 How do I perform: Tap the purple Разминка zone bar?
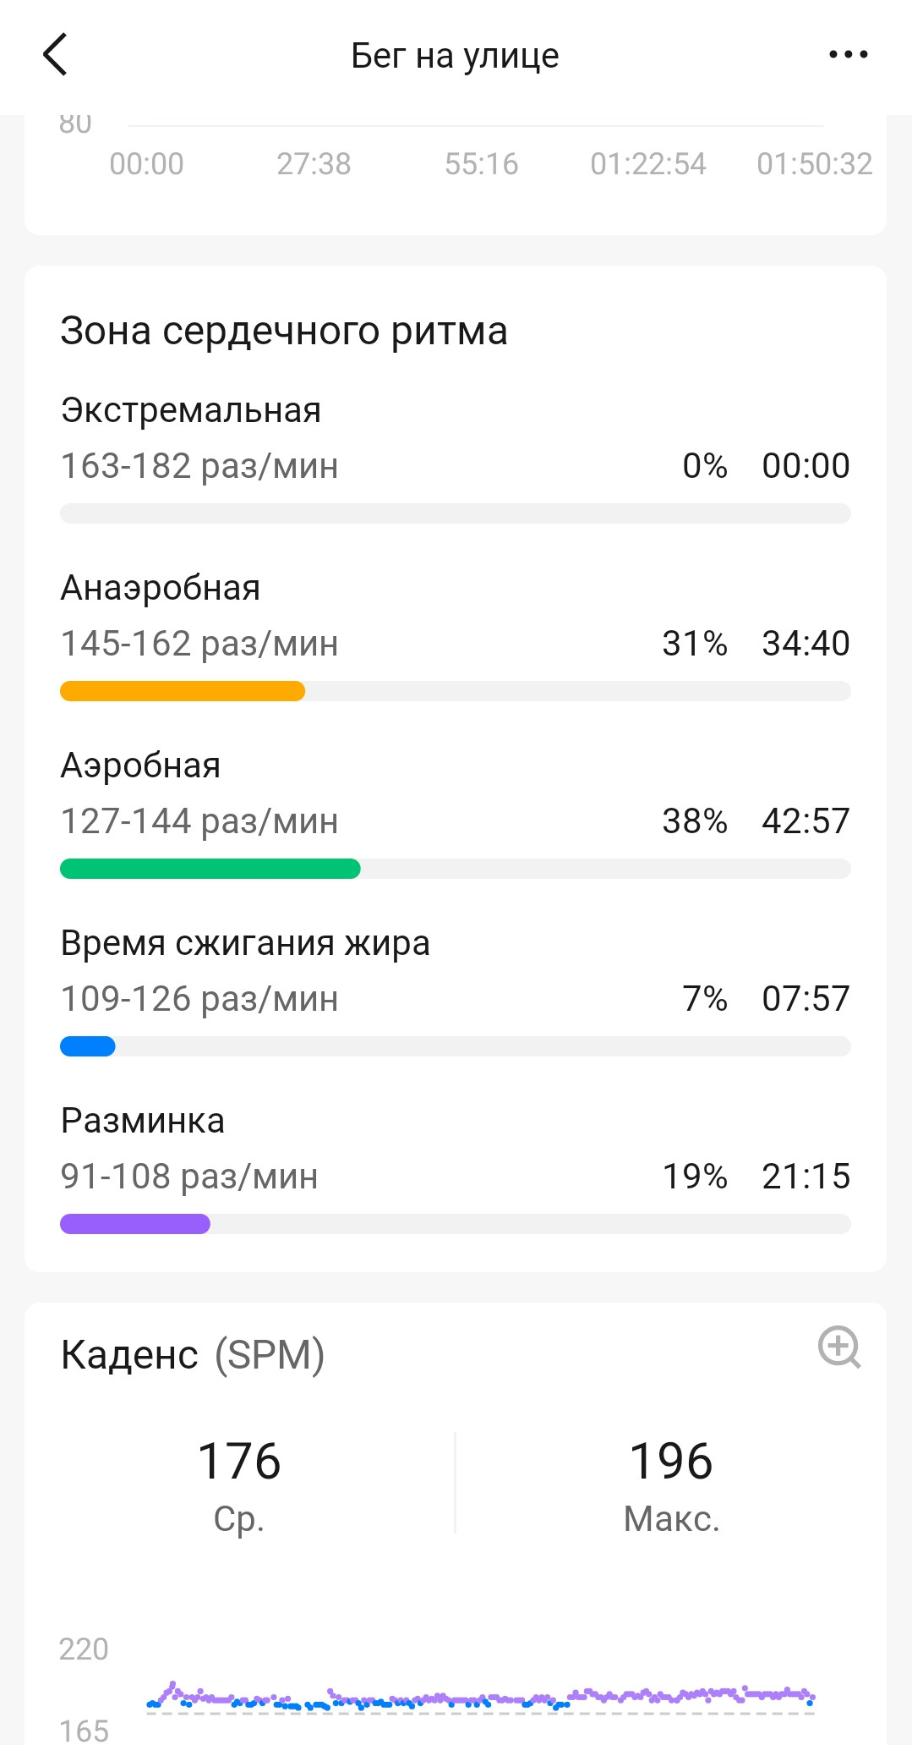[x=135, y=1224]
